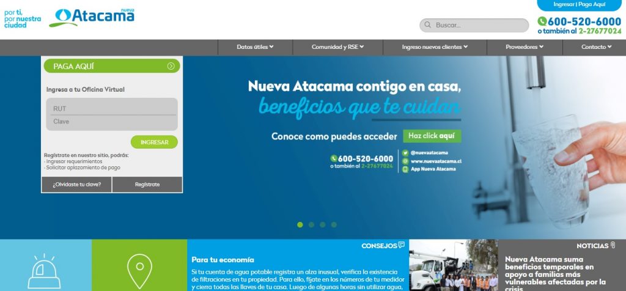626x291 pixels.
Task: Click the Consejos speech bubble icon
Action: (401, 245)
